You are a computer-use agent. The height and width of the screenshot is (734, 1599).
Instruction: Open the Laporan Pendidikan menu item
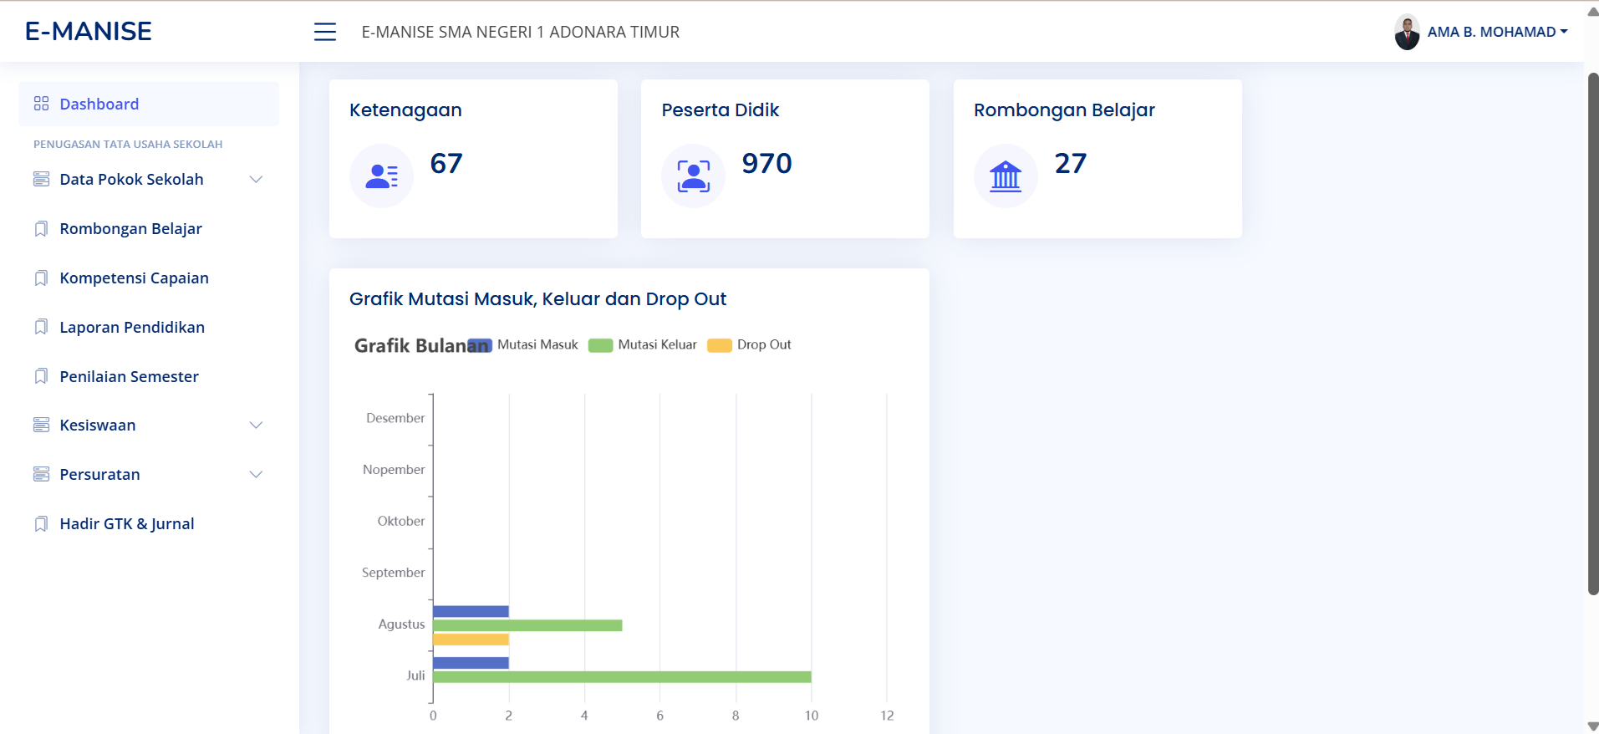132,328
